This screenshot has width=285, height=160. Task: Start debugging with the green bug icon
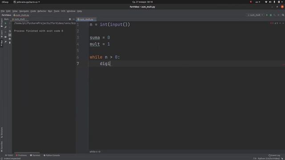(x=271, y=15)
